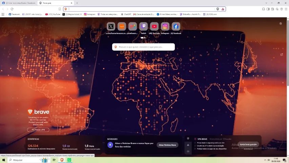Open the ChatGPT bookmark
289x163 pixels.
coord(126,14)
